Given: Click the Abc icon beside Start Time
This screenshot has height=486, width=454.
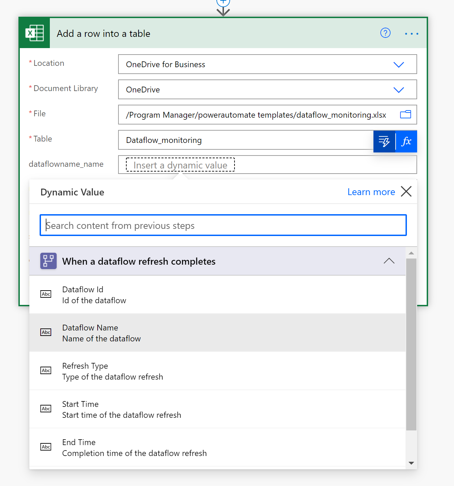Looking at the screenshot, I should [46, 409].
